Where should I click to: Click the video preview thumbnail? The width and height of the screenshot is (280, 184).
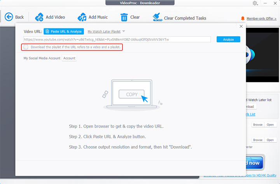262,55
